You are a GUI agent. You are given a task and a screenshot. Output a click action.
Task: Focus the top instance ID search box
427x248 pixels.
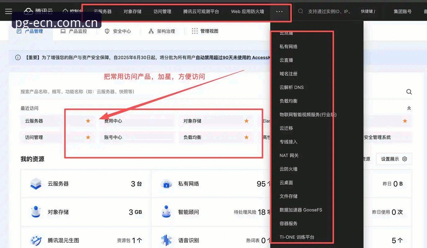pyautogui.click(x=330, y=11)
